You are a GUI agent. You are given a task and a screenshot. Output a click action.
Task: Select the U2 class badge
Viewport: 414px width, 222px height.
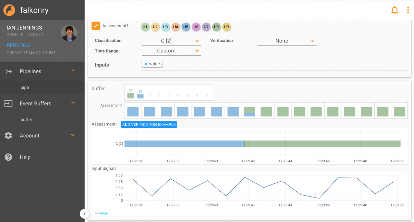click(x=155, y=27)
